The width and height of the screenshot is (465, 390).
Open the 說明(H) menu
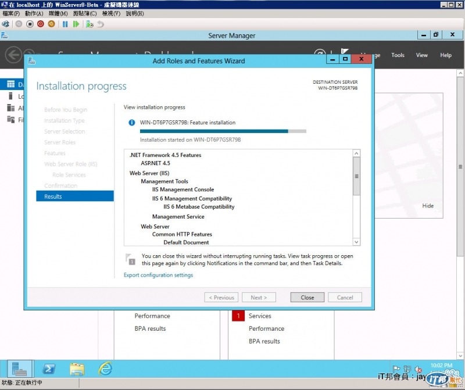click(135, 13)
